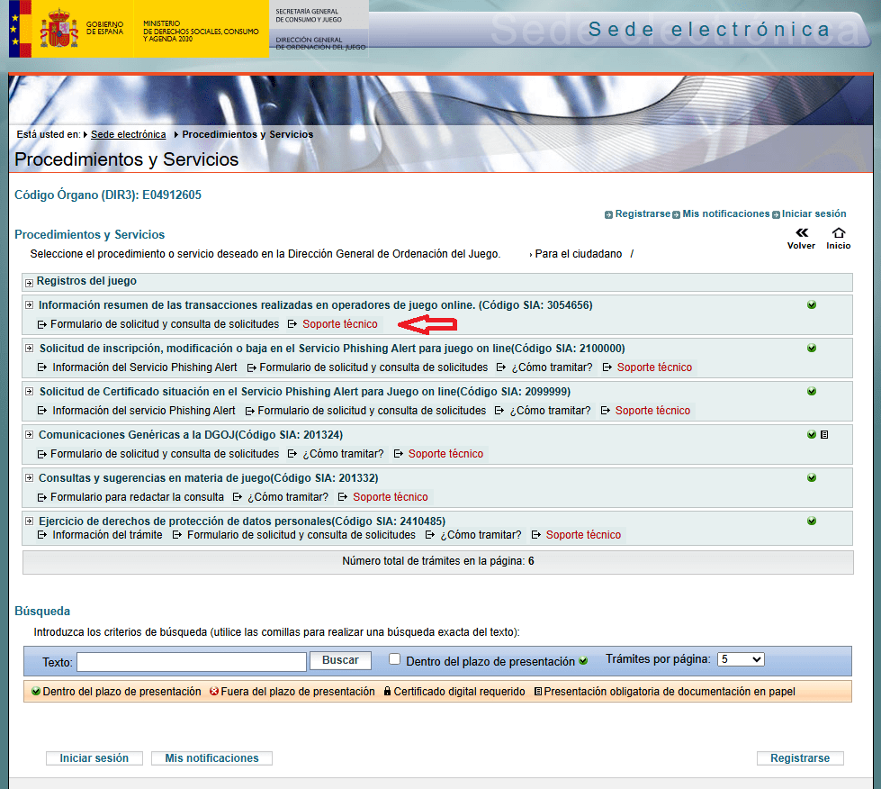This screenshot has width=881, height=789.
Task: Click arrow icon beside Registrarse top link
Action: pyautogui.click(x=609, y=215)
